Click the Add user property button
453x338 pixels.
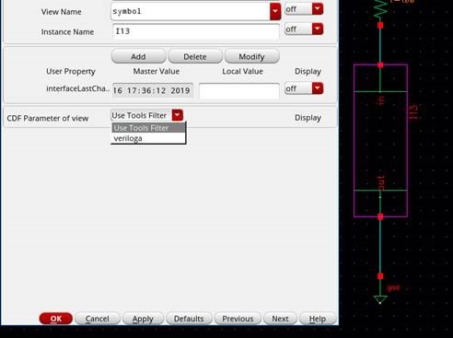coord(138,56)
